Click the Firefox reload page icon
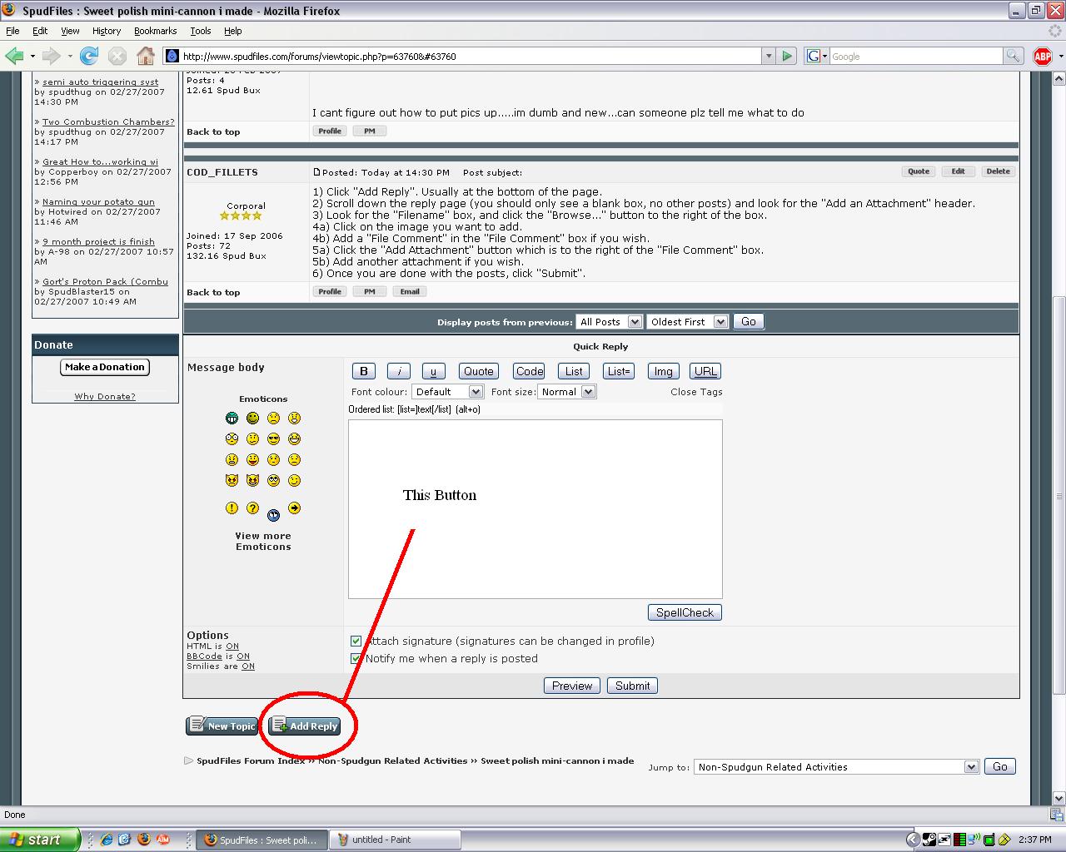This screenshot has height=852, width=1066. tap(89, 56)
